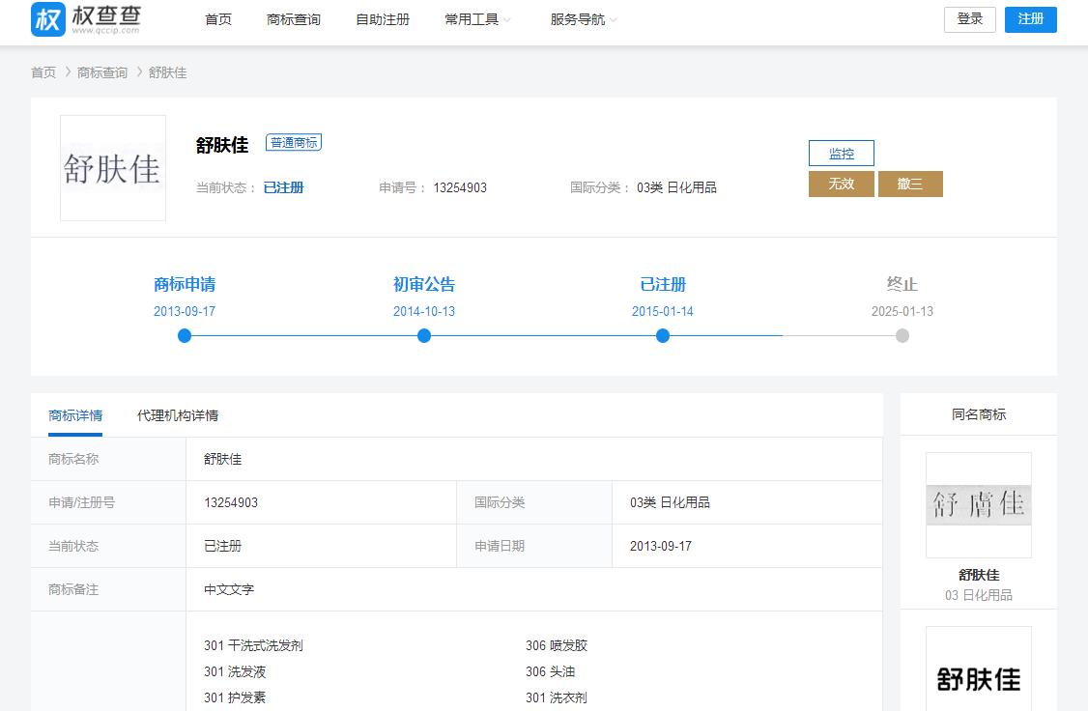This screenshot has height=711, width=1088.
Task: Select 舒肤佳 value in 商标名称 row
Action: coord(223,459)
